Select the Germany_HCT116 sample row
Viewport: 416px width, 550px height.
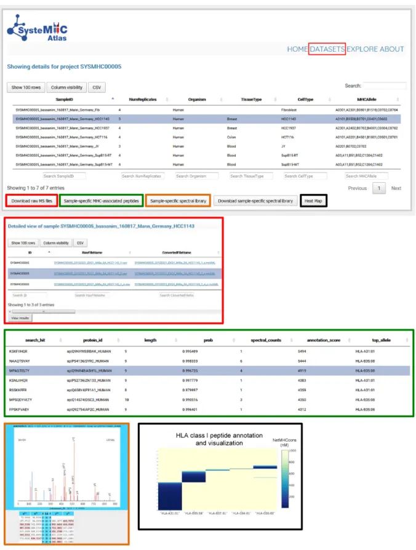point(207,138)
